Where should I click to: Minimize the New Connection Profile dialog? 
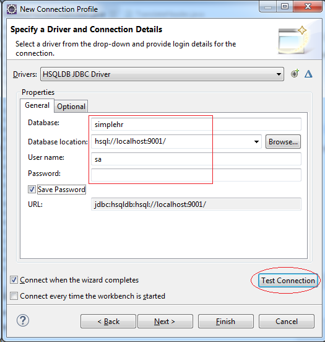click(x=267, y=7)
